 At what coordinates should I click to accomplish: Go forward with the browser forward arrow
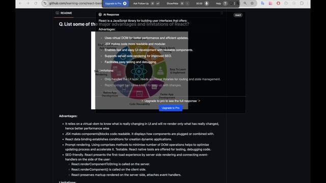point(28,4)
